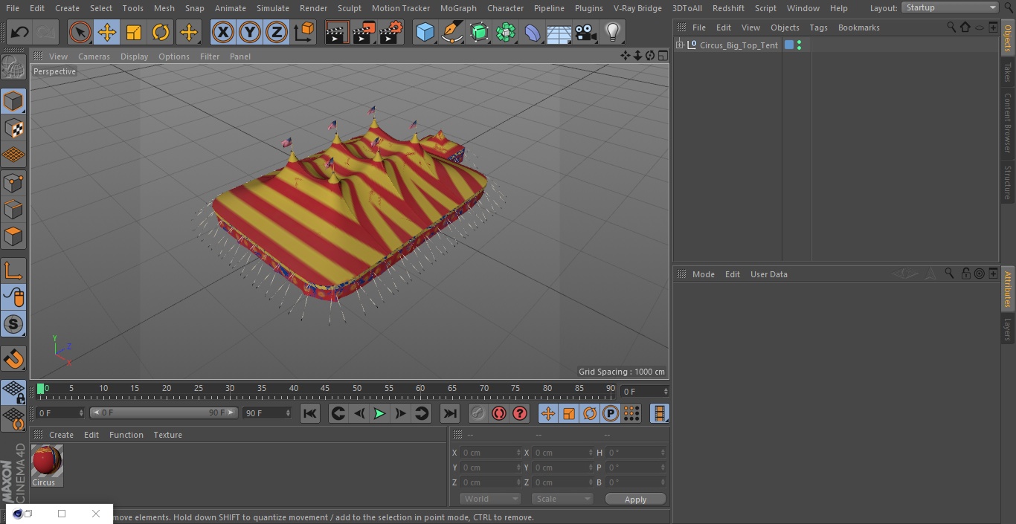The image size is (1016, 524).
Task: Click the magnet snapping icon
Action: click(x=13, y=359)
